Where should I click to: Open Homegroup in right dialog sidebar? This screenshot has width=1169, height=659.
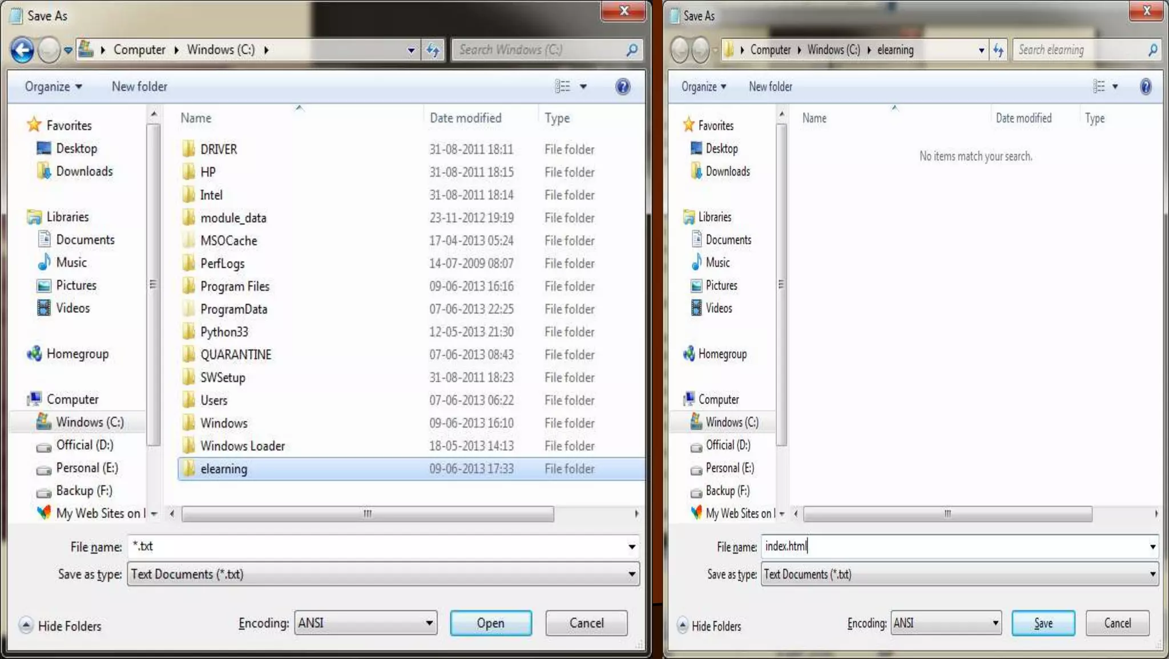tap(722, 354)
